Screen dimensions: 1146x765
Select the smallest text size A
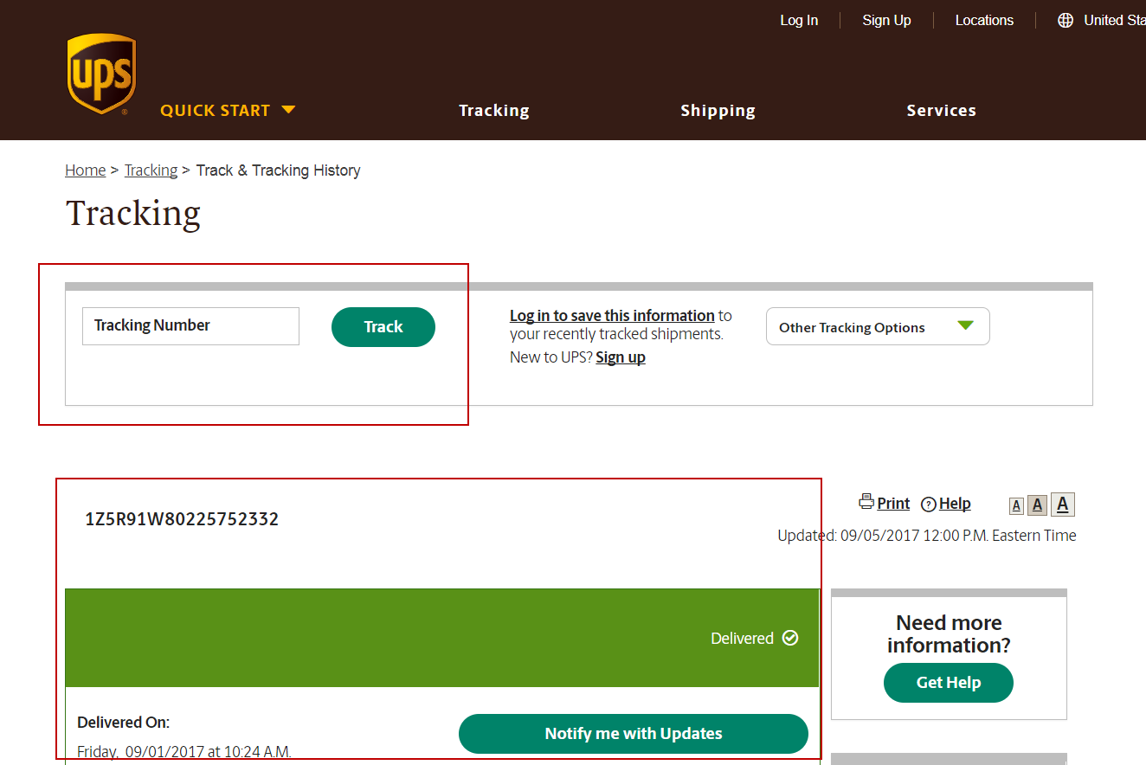1016,506
